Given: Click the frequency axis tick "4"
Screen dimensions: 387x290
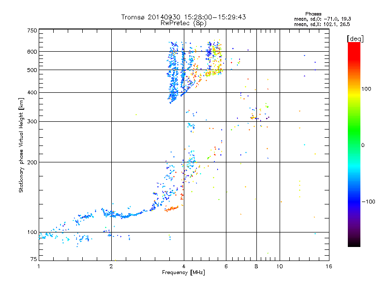Looking at the screenshot, I should click(184, 266).
